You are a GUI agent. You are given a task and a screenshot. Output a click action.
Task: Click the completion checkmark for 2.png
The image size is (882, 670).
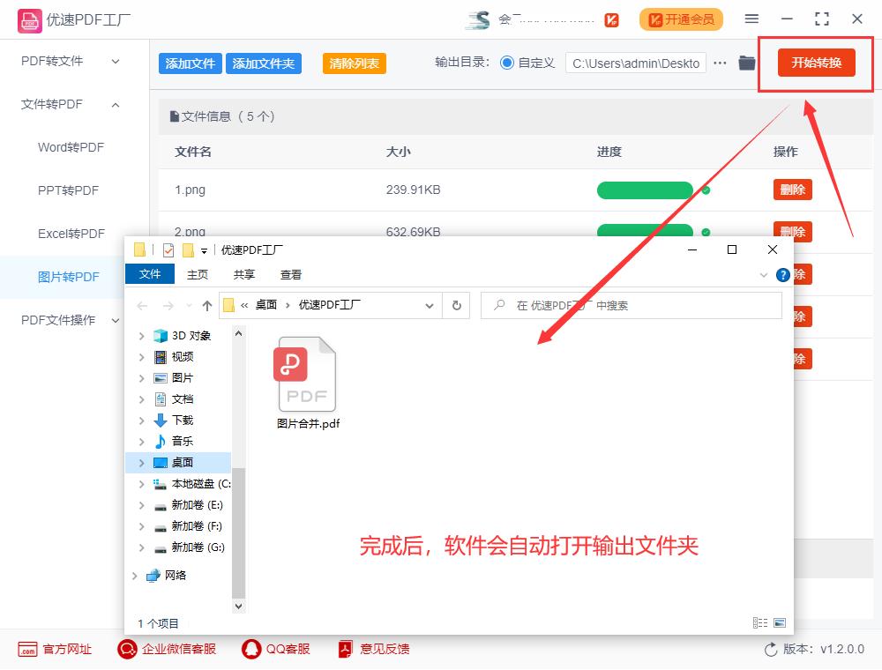point(704,231)
